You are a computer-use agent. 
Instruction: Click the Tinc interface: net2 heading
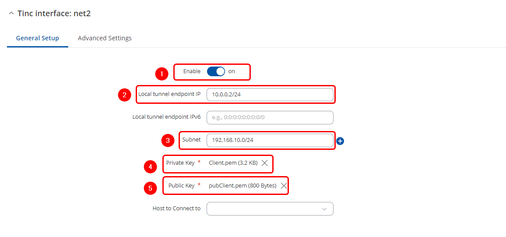pyautogui.click(x=54, y=14)
